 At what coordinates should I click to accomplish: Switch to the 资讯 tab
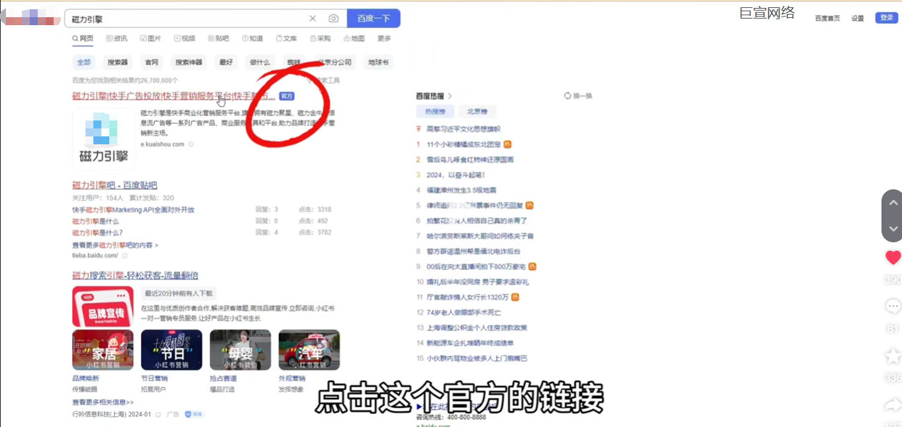click(117, 38)
